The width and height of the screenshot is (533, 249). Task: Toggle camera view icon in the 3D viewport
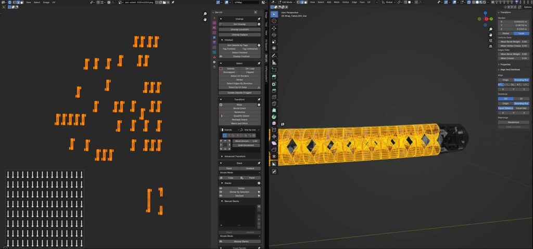click(x=491, y=41)
